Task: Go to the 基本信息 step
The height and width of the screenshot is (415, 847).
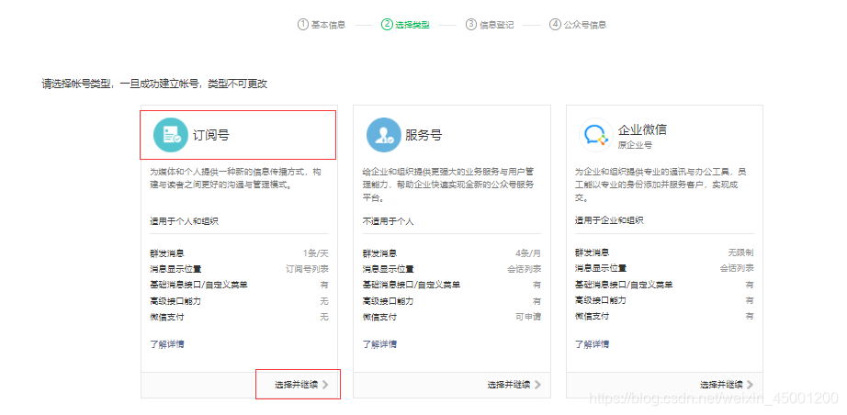Action: tap(329, 25)
